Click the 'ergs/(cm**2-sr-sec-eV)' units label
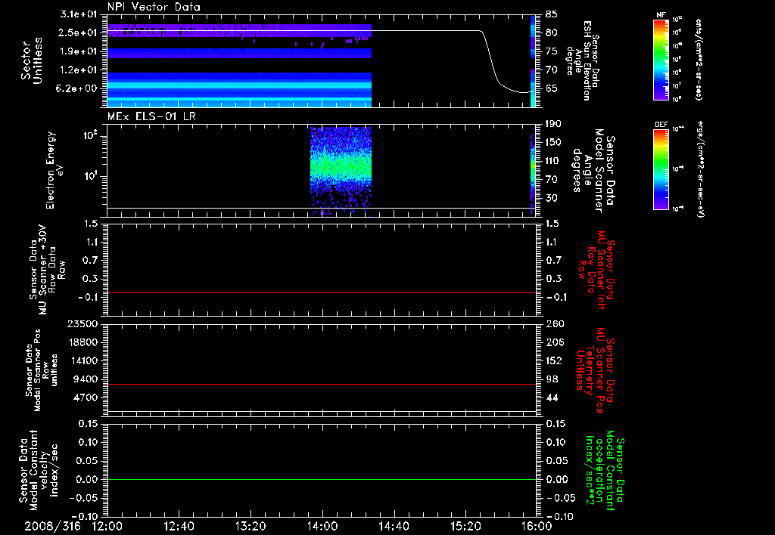 [701, 169]
